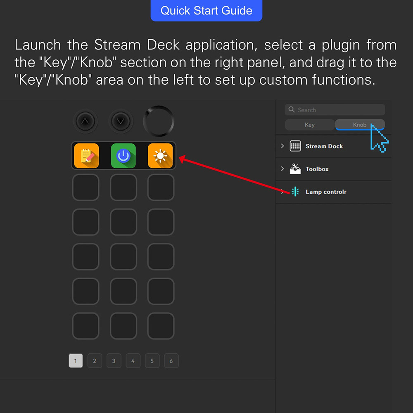413x413 pixels.
Task: Switch to the Knob tab
Action: pos(360,125)
